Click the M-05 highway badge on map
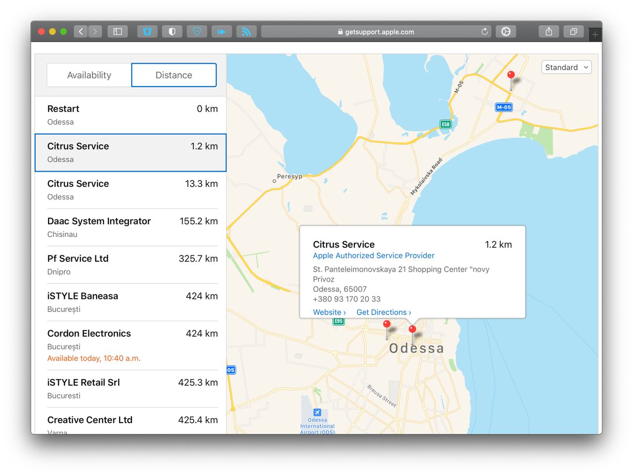Image resolution: width=633 pixels, height=475 pixels. [504, 107]
